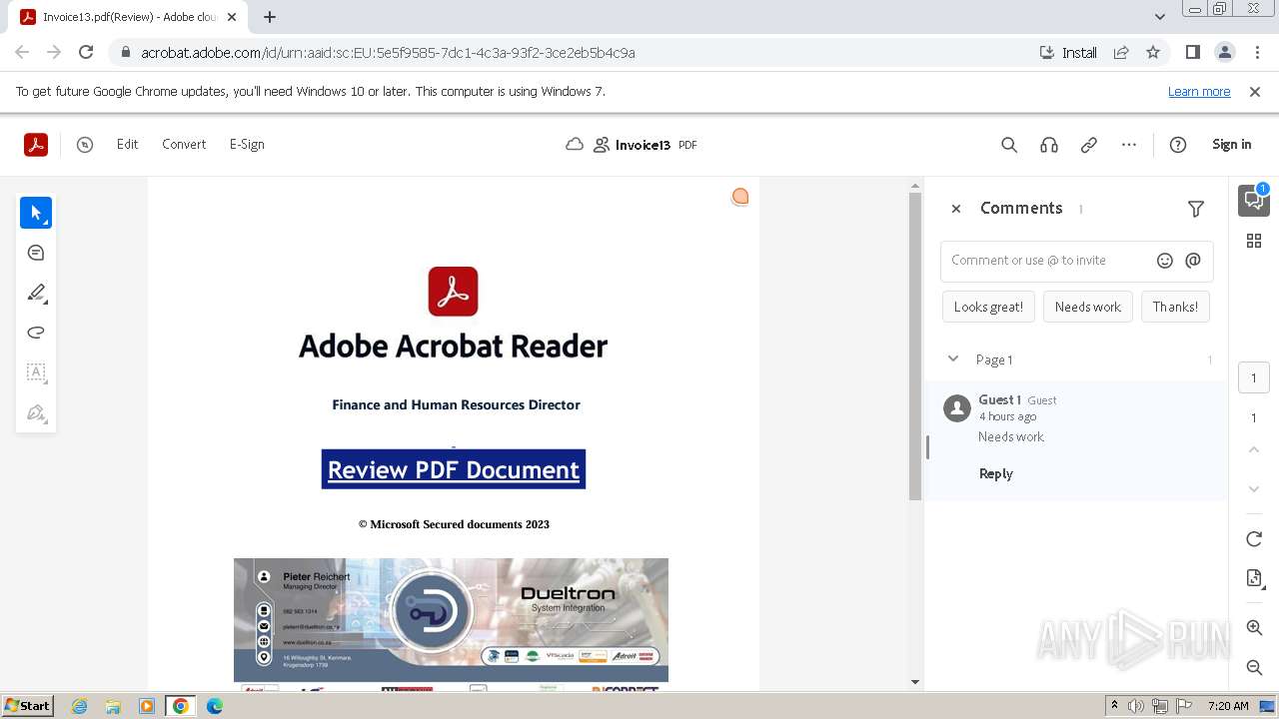The image size is (1279, 719).
Task: Zoom in on the document
Action: click(1254, 627)
